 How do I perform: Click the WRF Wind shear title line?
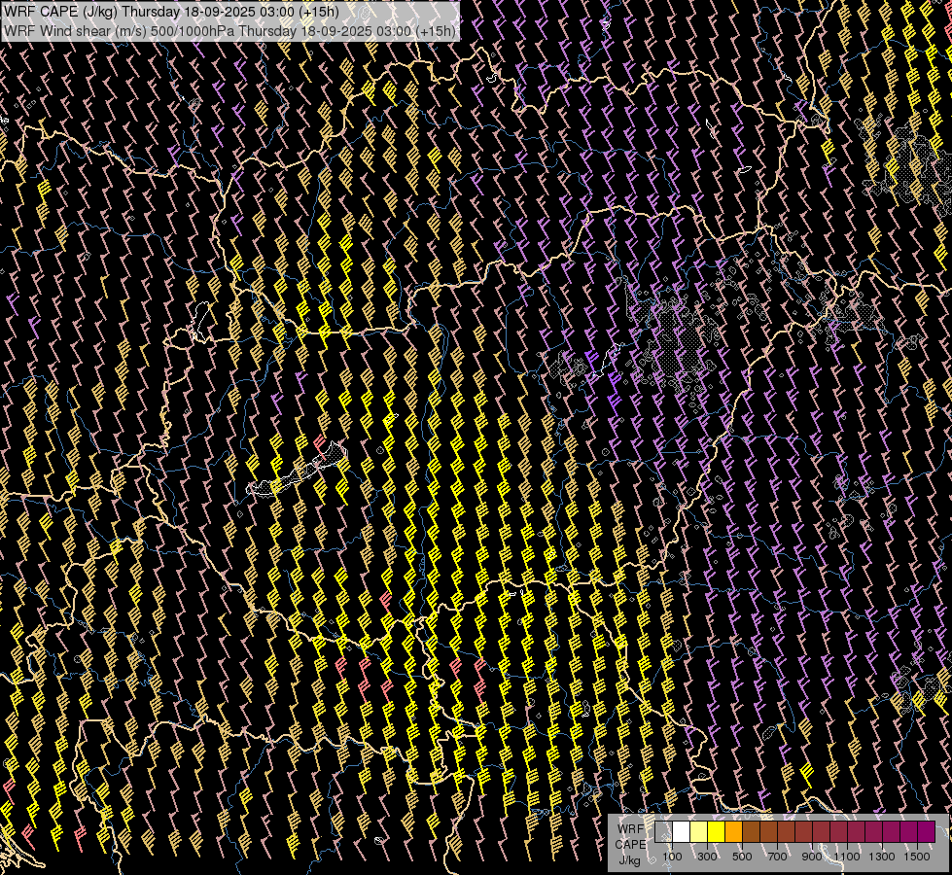click(x=229, y=30)
